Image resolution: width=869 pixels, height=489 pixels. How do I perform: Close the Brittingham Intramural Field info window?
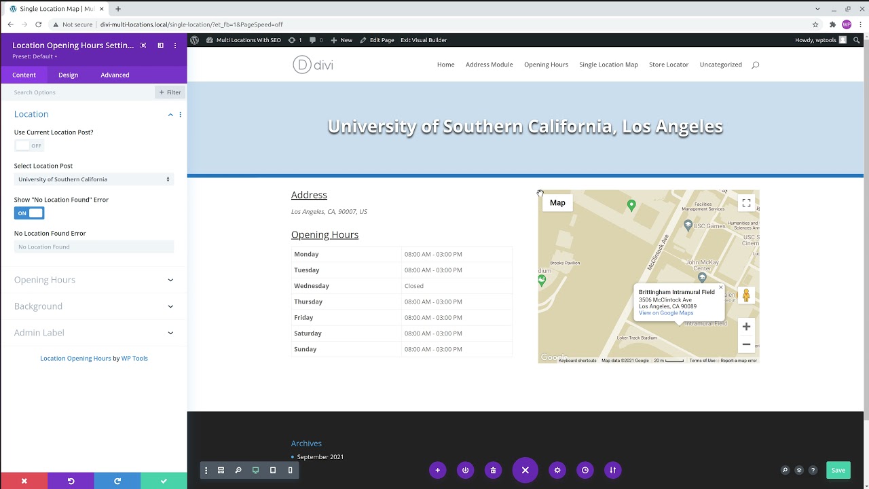pyautogui.click(x=720, y=287)
